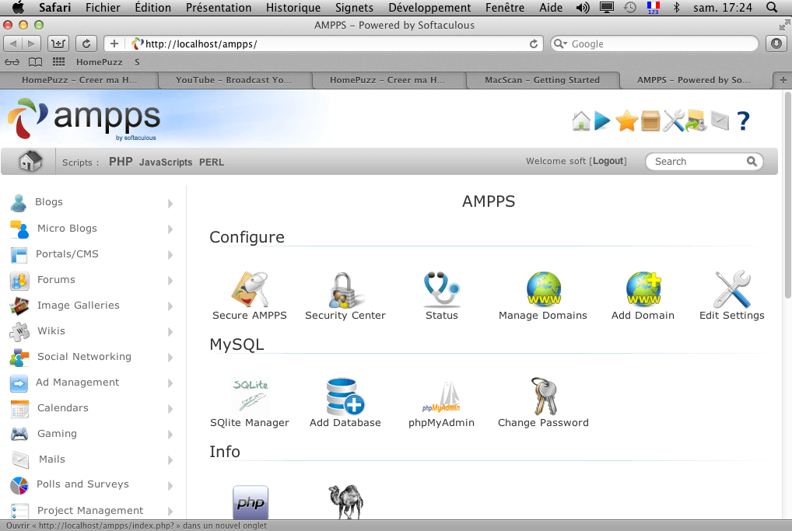792x531 pixels.
Task: Click the blue play arrow icon
Action: (x=602, y=121)
